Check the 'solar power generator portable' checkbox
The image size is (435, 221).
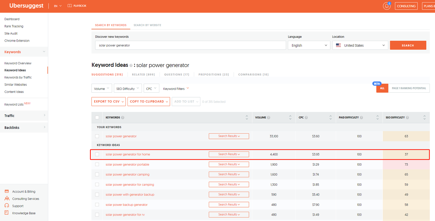pyautogui.click(x=97, y=165)
